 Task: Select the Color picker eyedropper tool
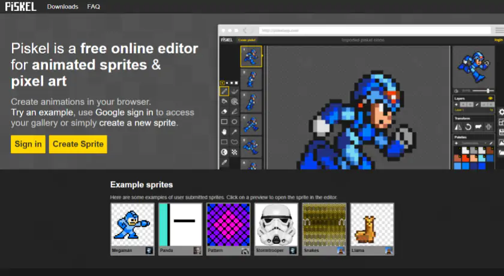(224, 162)
